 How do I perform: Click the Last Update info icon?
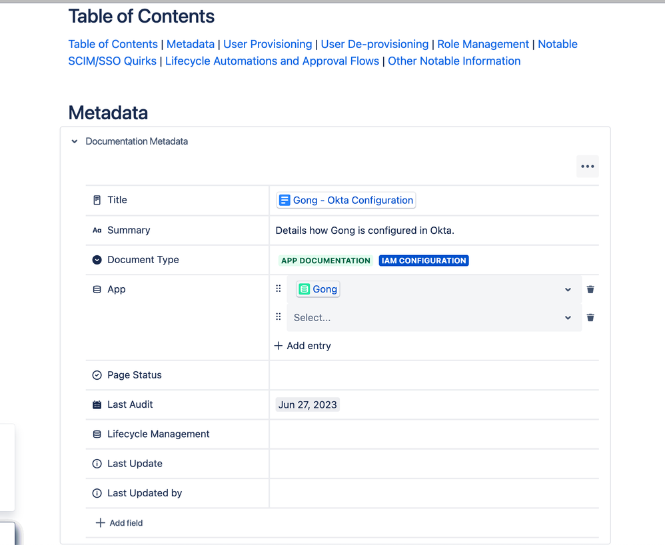[97, 464]
